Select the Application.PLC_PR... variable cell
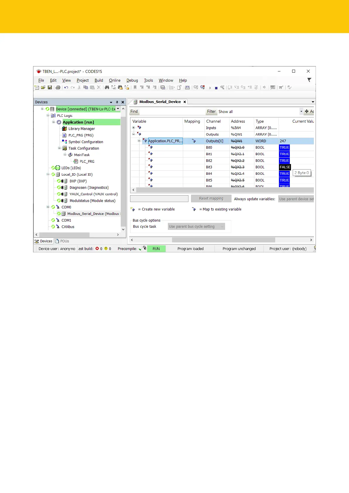The height and width of the screenshot is (493, 349). [165, 141]
